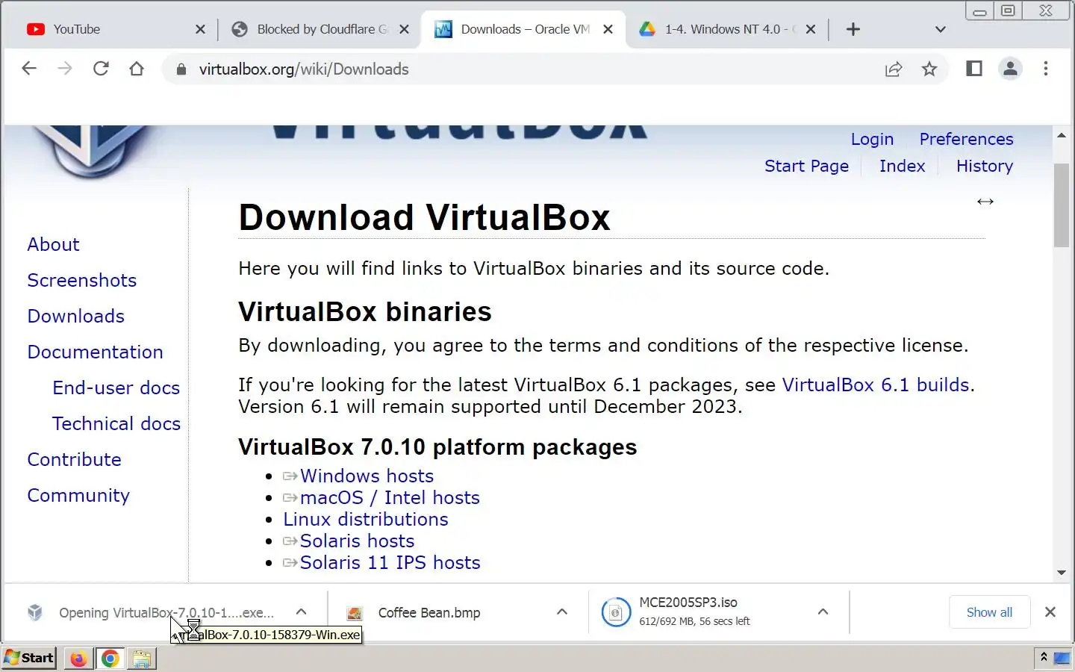Screen dimensions: 1075x672
Task: Close the downloads bar
Action: coord(1050,612)
